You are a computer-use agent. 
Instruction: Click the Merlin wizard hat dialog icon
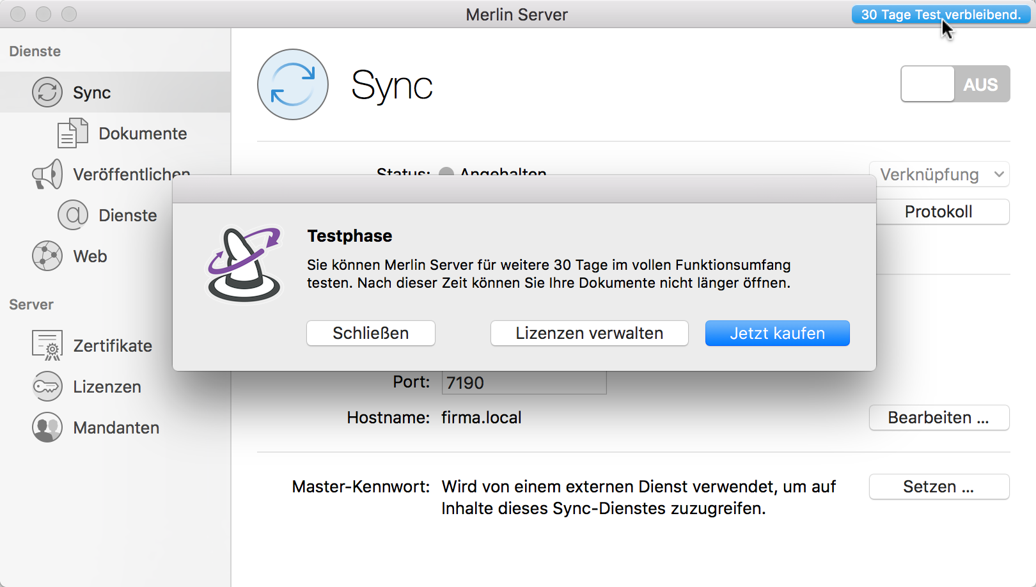pos(244,265)
